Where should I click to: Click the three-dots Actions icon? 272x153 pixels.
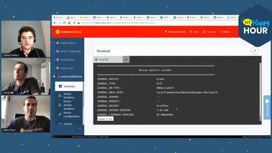click(60, 124)
